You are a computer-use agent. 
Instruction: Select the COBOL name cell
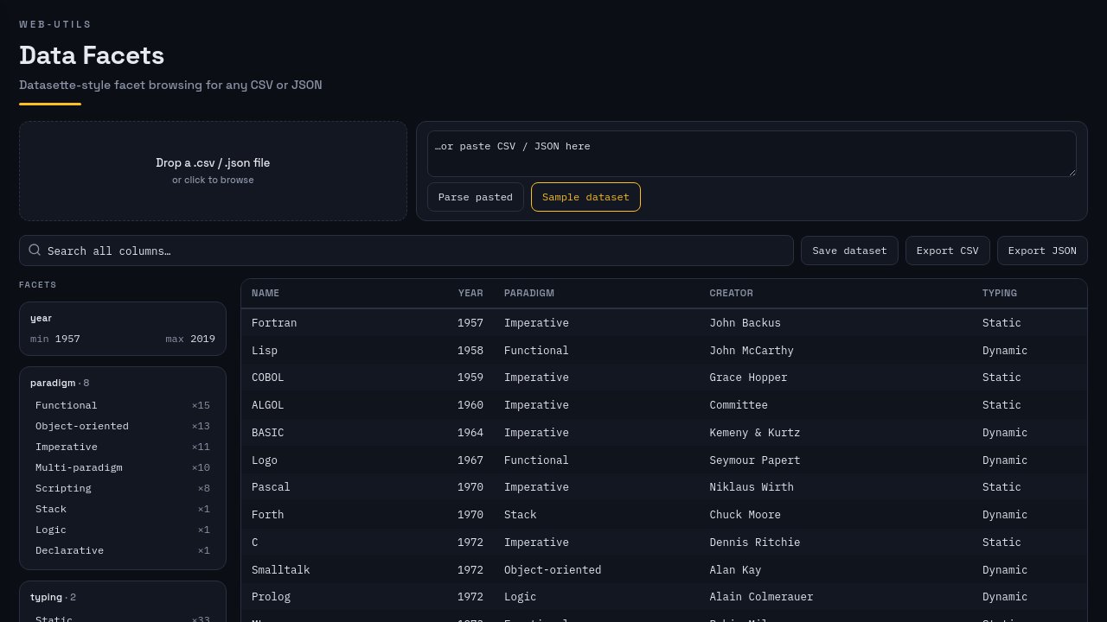click(x=267, y=378)
